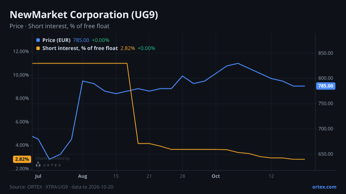Click the 12 date axis label
This screenshot has width=346, height=194.
[271, 176]
